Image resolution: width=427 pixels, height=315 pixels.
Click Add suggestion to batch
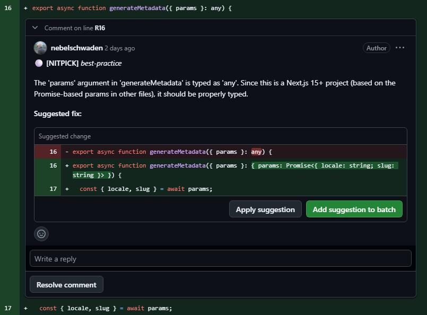click(x=354, y=209)
